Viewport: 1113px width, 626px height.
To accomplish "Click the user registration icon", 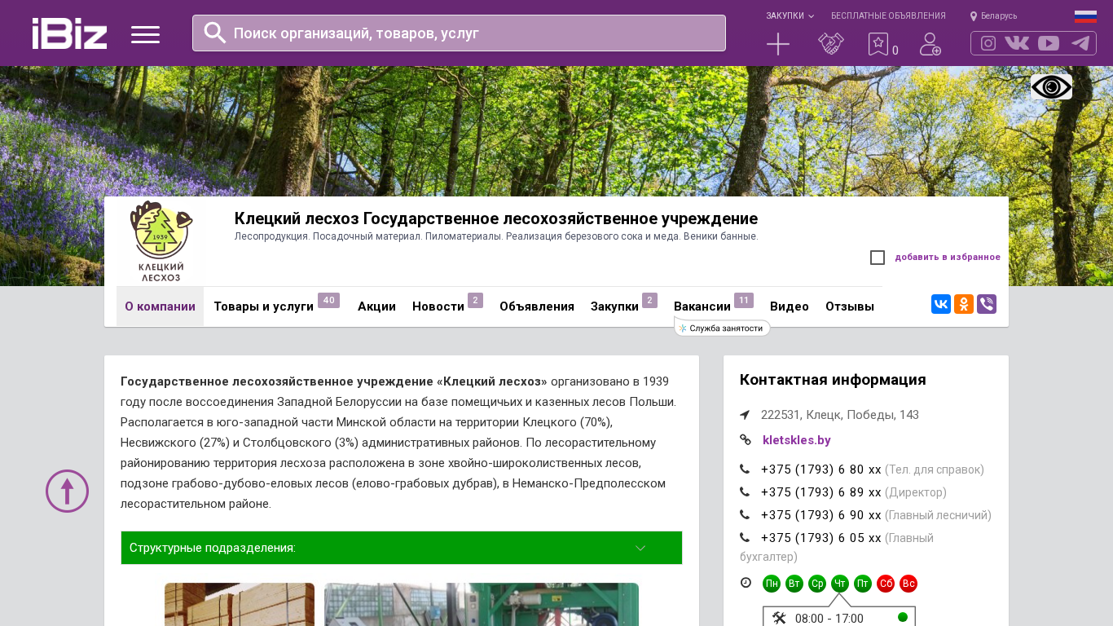I will 930,44.
